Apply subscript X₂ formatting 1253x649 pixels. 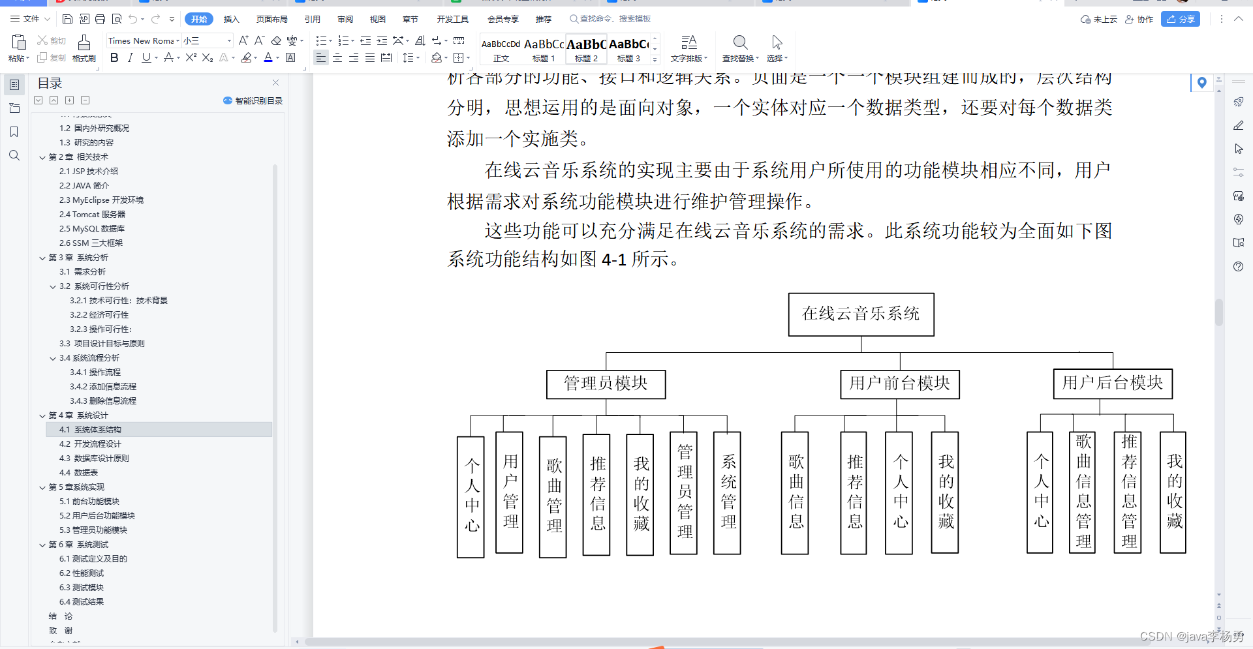[207, 57]
